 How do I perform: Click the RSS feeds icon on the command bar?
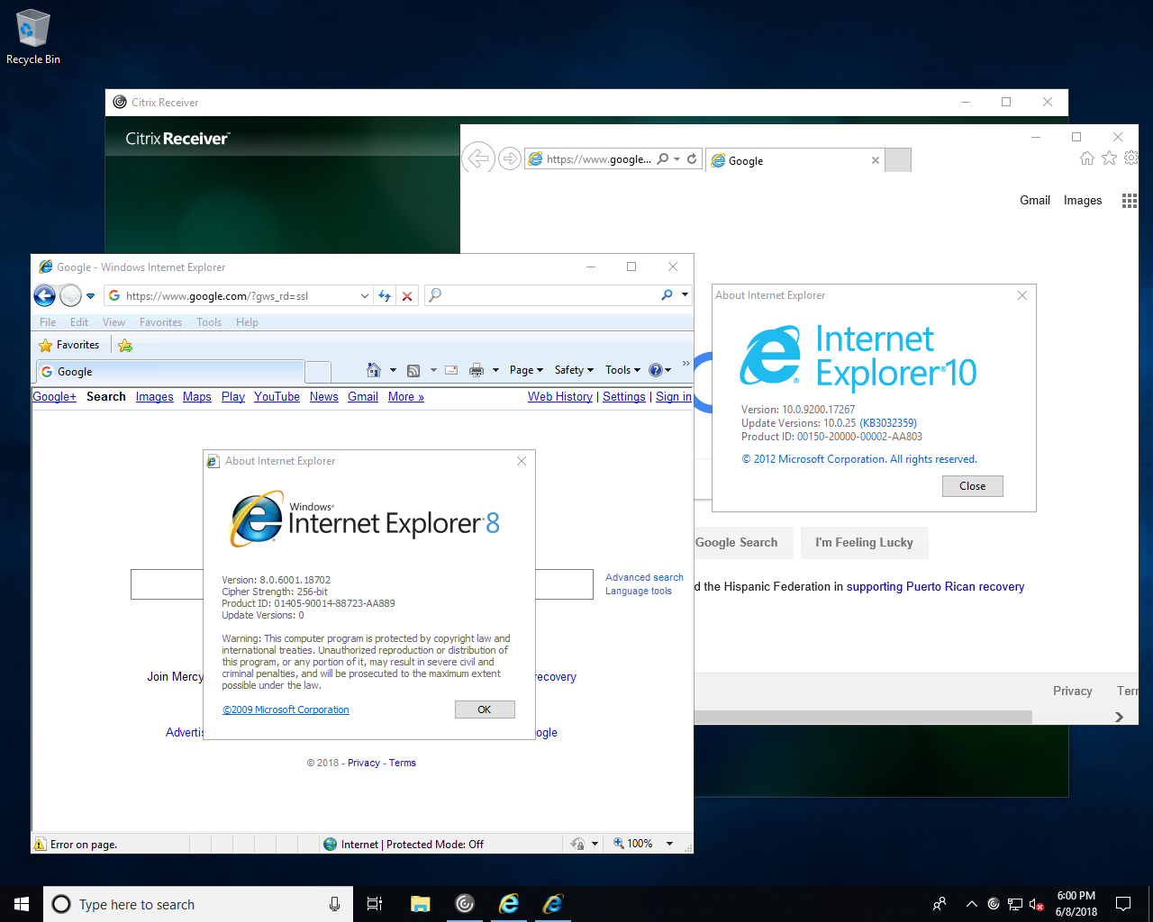tap(413, 369)
